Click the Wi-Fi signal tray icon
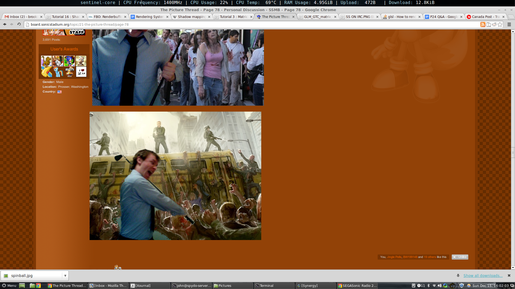 [x=434, y=286]
